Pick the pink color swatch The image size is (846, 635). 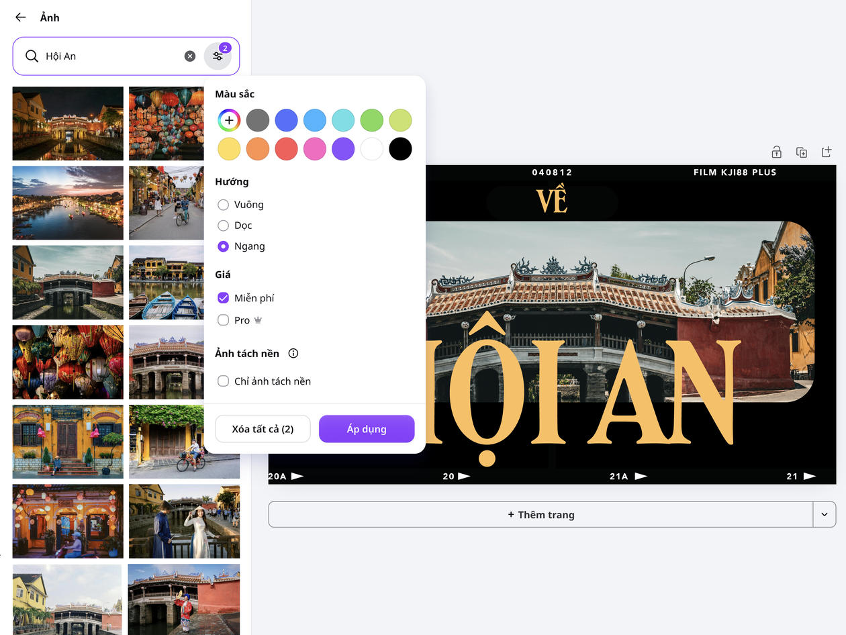tap(315, 149)
